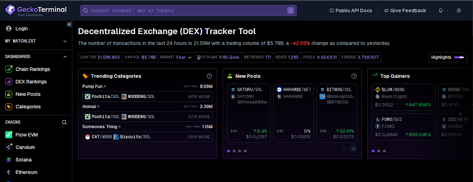The height and width of the screenshot is (182, 473).
Task: Toggle the Highlights switch
Action: tap(459, 57)
